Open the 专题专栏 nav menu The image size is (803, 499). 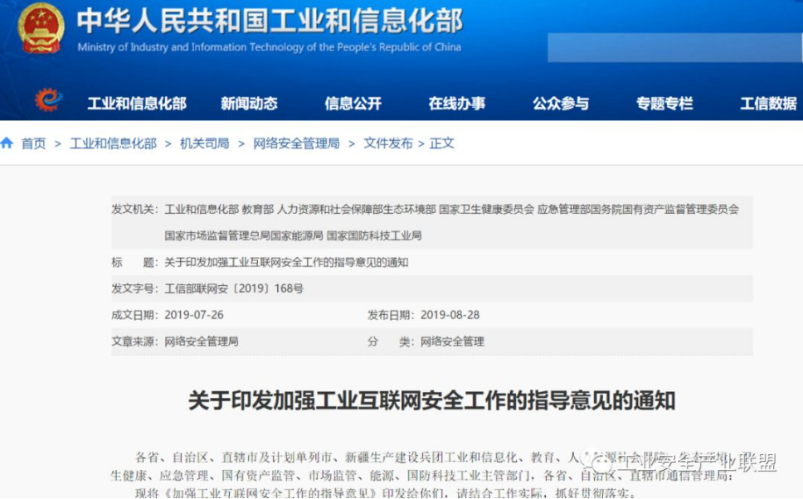[x=664, y=104]
